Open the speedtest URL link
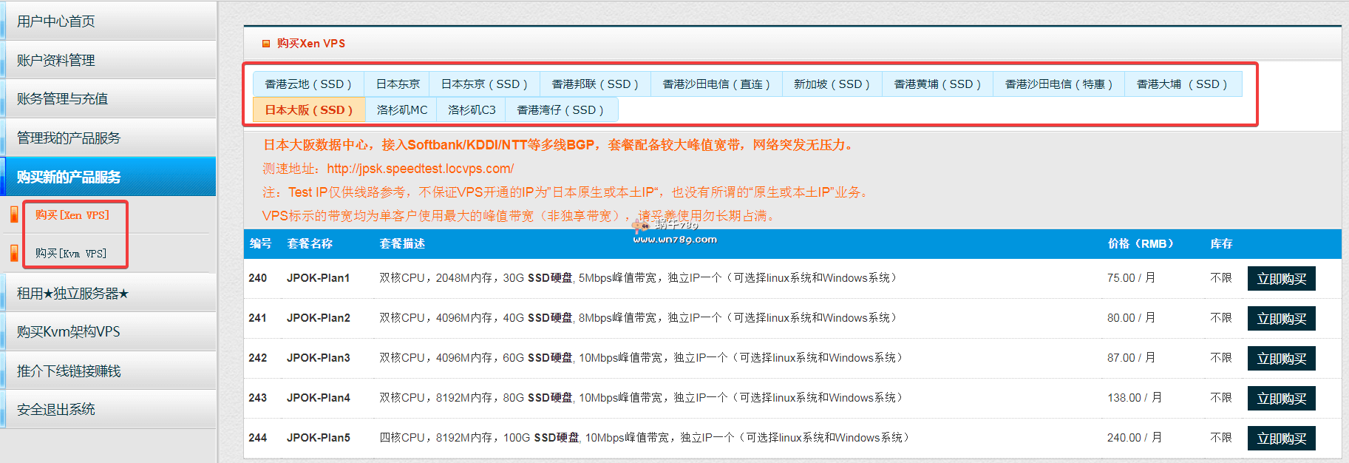The image size is (1349, 463). 420,169
